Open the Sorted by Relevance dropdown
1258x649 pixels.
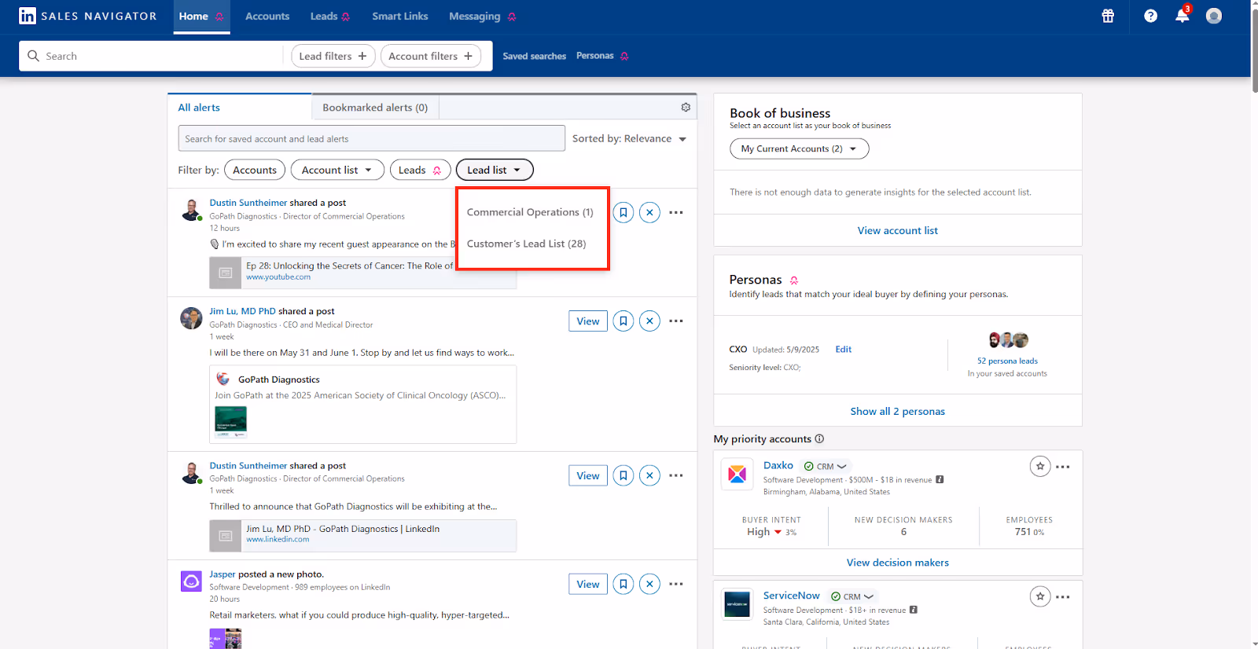point(629,138)
